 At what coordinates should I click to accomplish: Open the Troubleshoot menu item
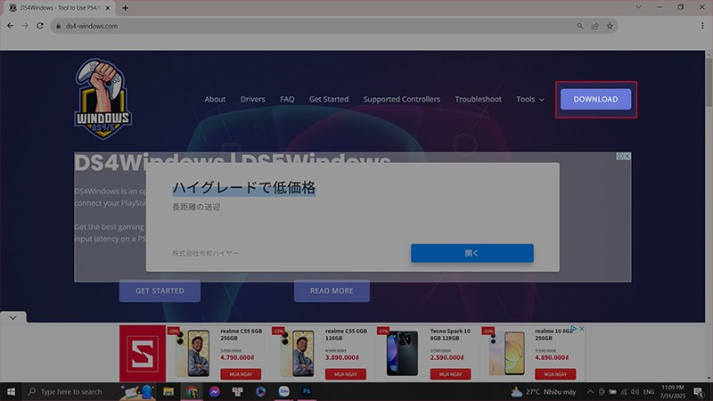[x=479, y=99]
